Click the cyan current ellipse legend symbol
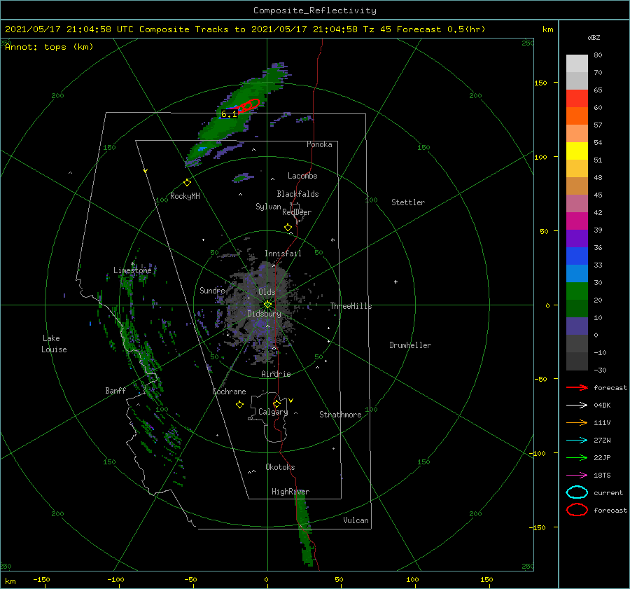 tap(577, 492)
